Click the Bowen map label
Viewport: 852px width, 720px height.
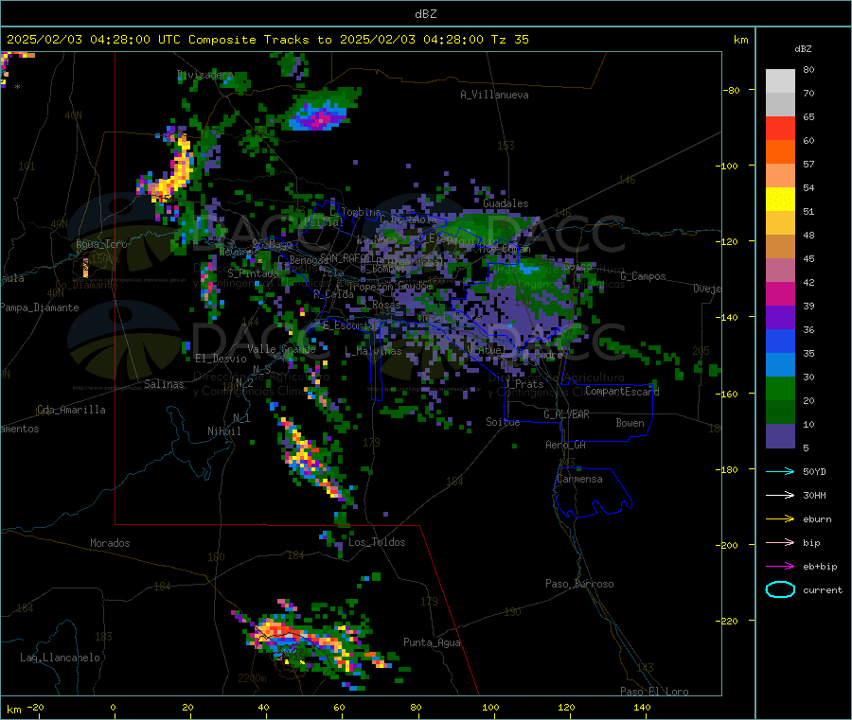click(x=630, y=423)
